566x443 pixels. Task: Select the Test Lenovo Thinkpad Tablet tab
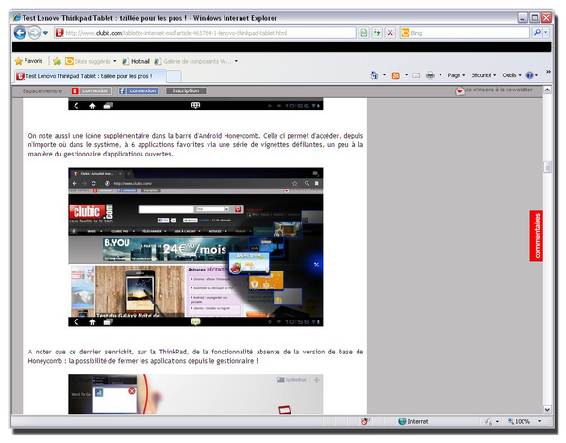pyautogui.click(x=91, y=76)
